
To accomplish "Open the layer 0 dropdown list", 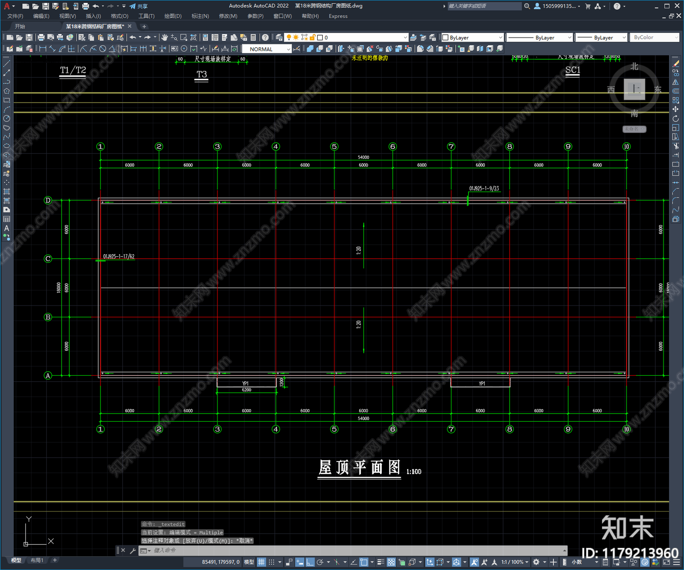I will click(x=405, y=38).
